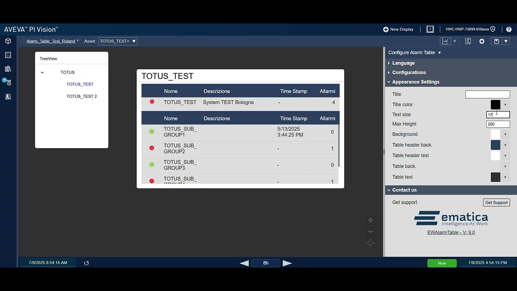Shift time range forward with right arrow
Viewport: 517px width, 291px height.
tap(287, 263)
